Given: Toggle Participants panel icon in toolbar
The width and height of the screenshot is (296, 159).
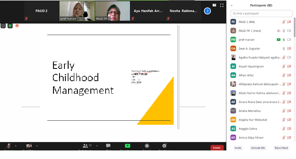Looking at the screenshot, I should pyautogui.click(x=85, y=146).
